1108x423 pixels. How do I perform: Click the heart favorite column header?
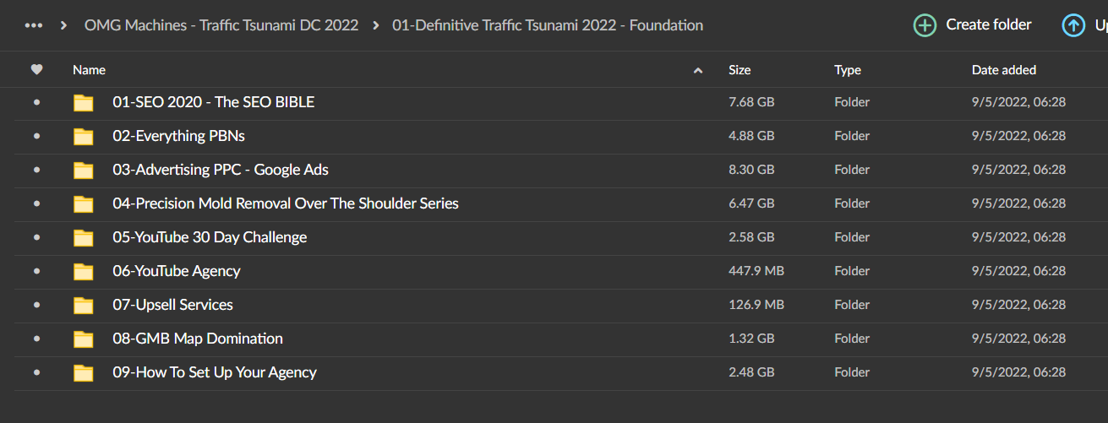pyautogui.click(x=36, y=70)
